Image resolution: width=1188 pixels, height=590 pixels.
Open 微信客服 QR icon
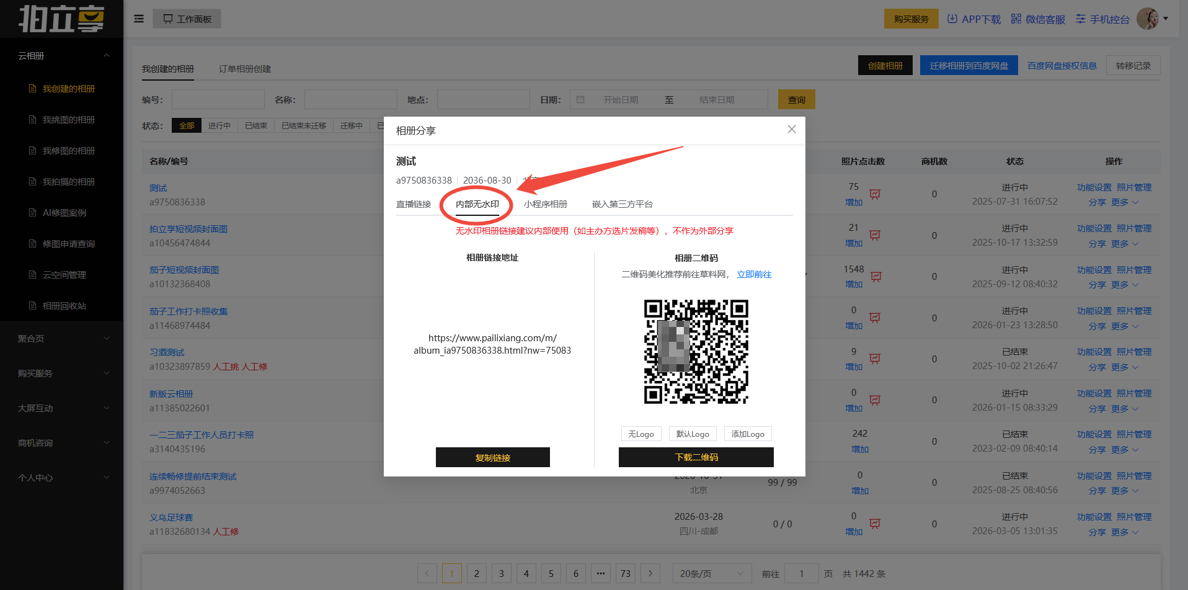pos(1016,19)
